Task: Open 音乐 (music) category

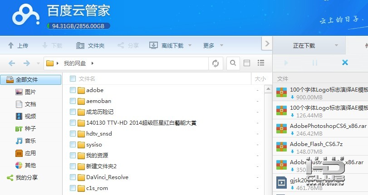Action: (x=25, y=141)
